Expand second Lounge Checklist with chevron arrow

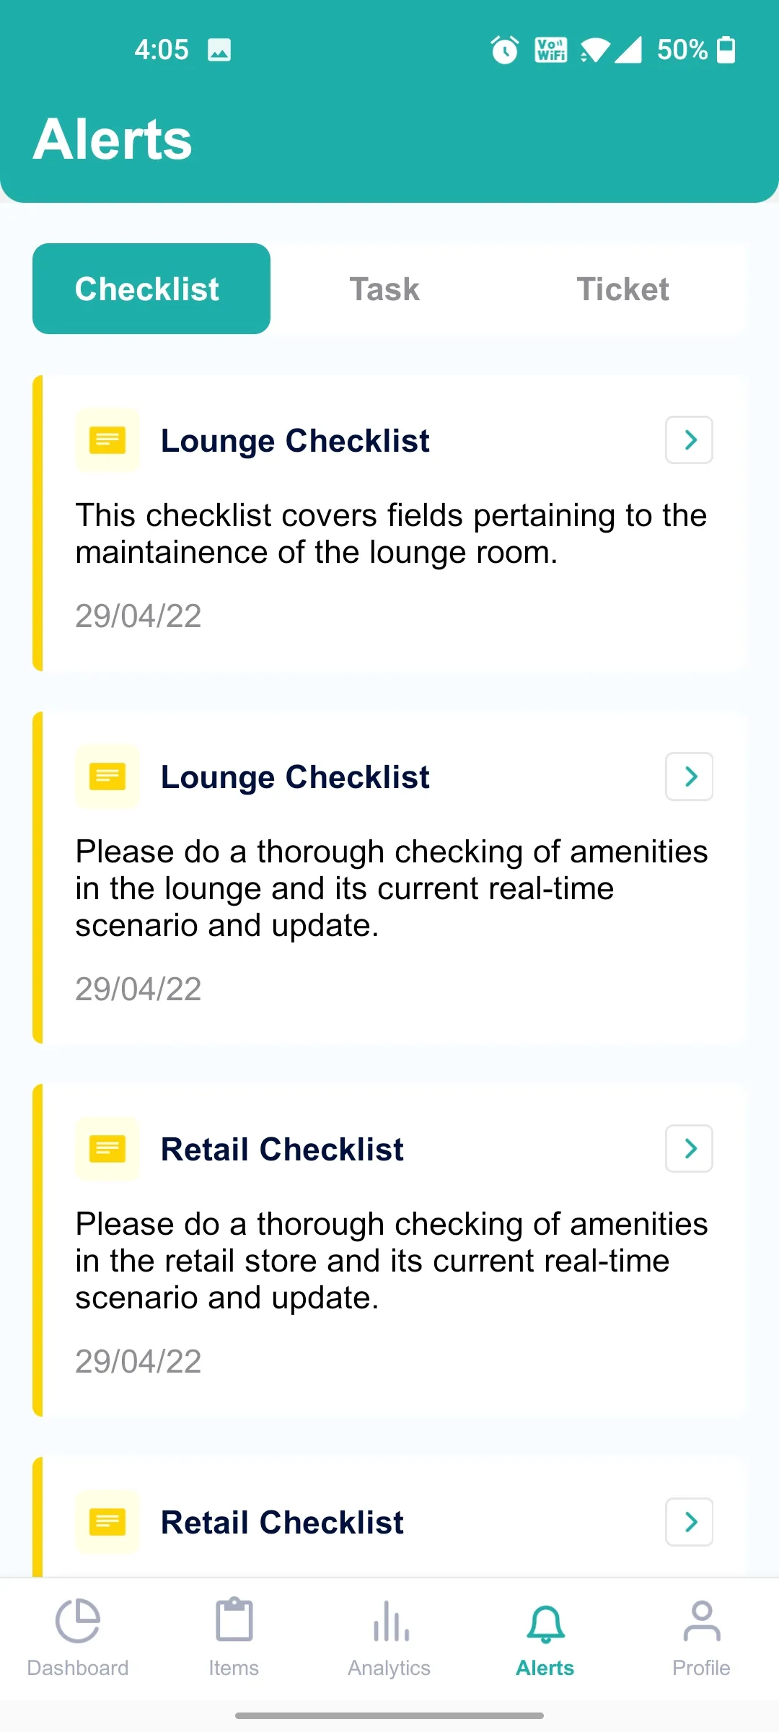(690, 777)
